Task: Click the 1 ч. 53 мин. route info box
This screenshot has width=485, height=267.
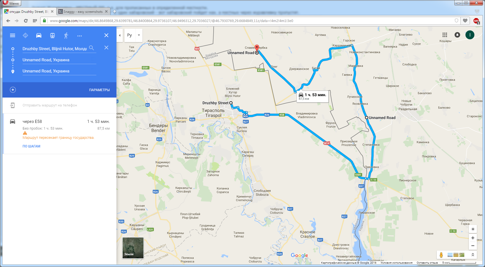Action: click(x=312, y=96)
